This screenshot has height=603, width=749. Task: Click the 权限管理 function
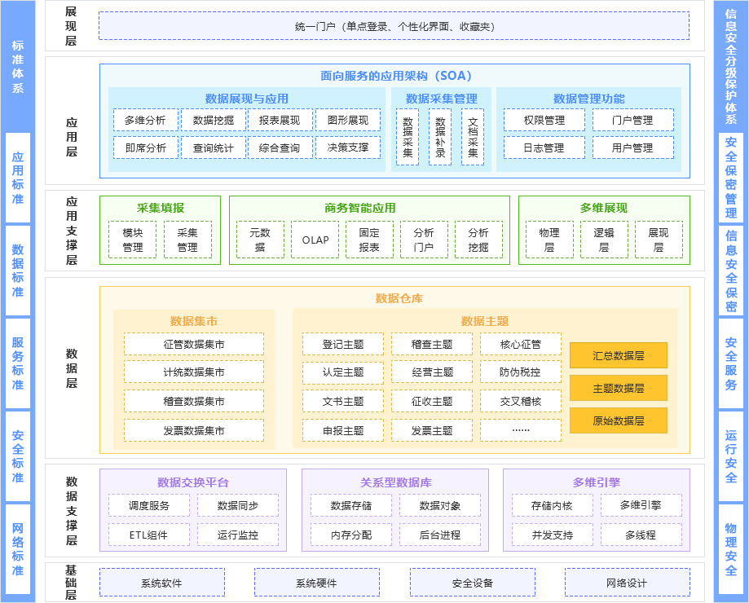[544, 119]
